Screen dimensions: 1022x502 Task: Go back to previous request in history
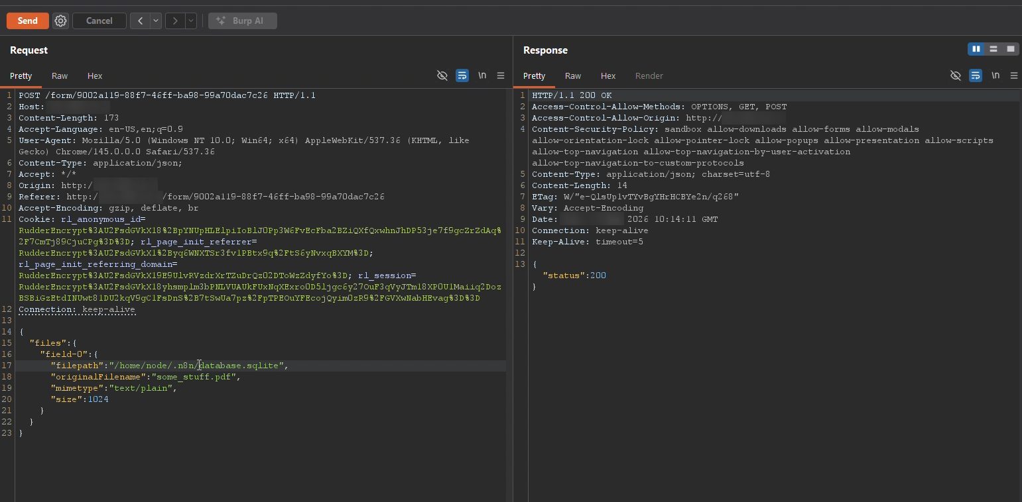(x=140, y=21)
